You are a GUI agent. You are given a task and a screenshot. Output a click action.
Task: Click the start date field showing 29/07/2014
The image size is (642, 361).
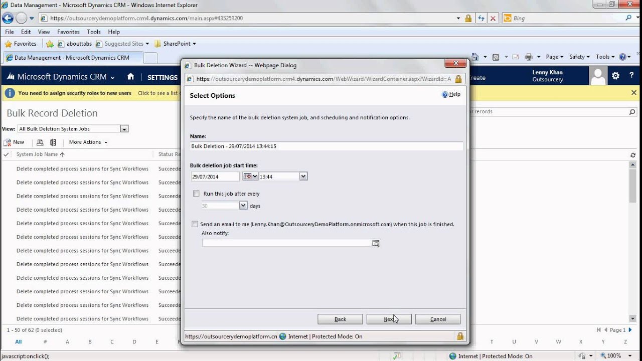(x=215, y=176)
